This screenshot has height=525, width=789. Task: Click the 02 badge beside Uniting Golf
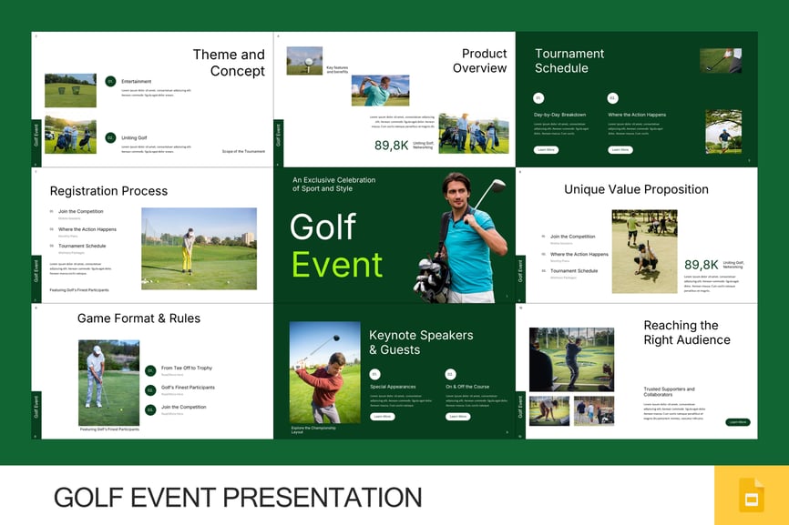click(x=110, y=137)
